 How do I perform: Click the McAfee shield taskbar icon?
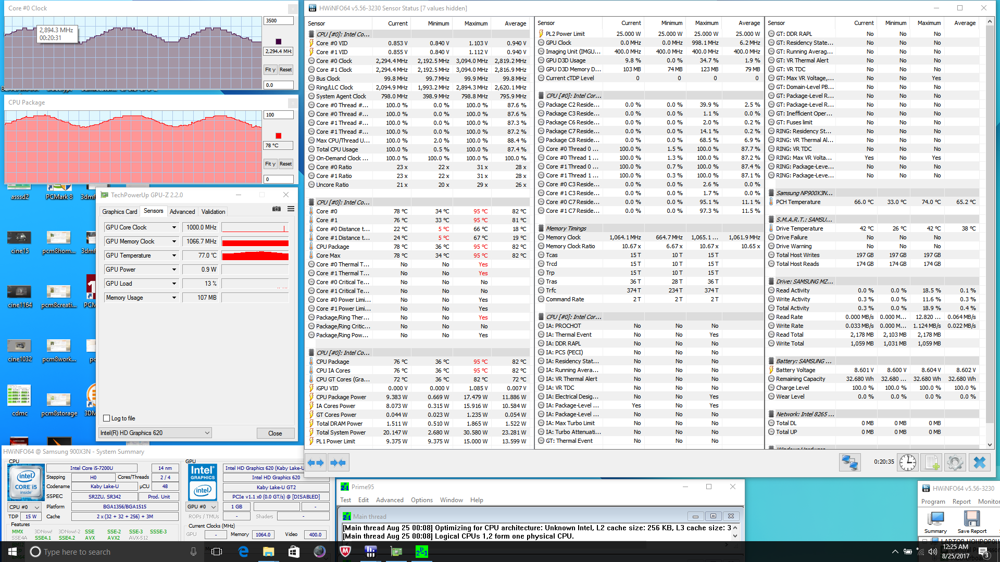[345, 552]
